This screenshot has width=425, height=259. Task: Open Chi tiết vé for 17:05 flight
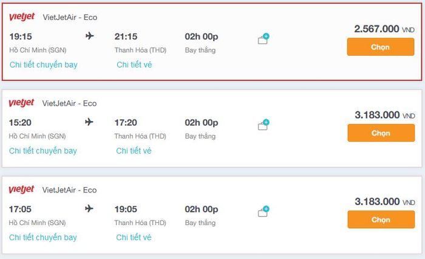(x=134, y=237)
